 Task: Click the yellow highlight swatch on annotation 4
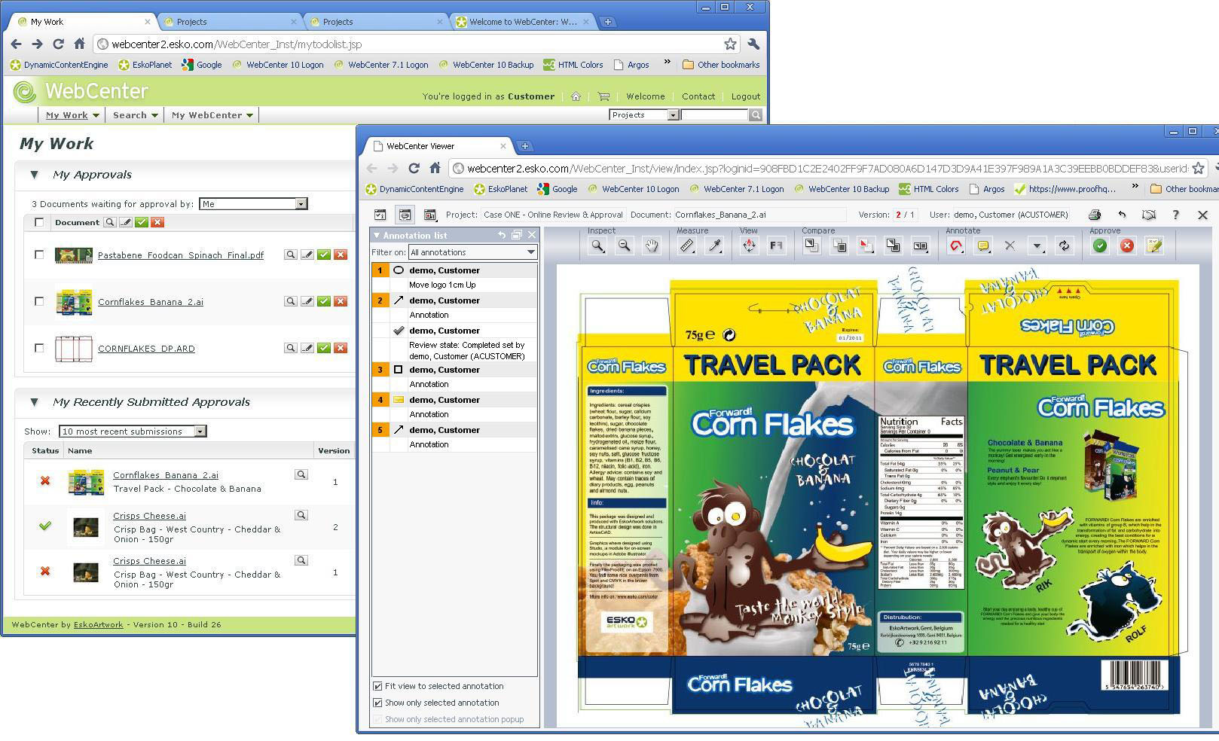coord(399,399)
